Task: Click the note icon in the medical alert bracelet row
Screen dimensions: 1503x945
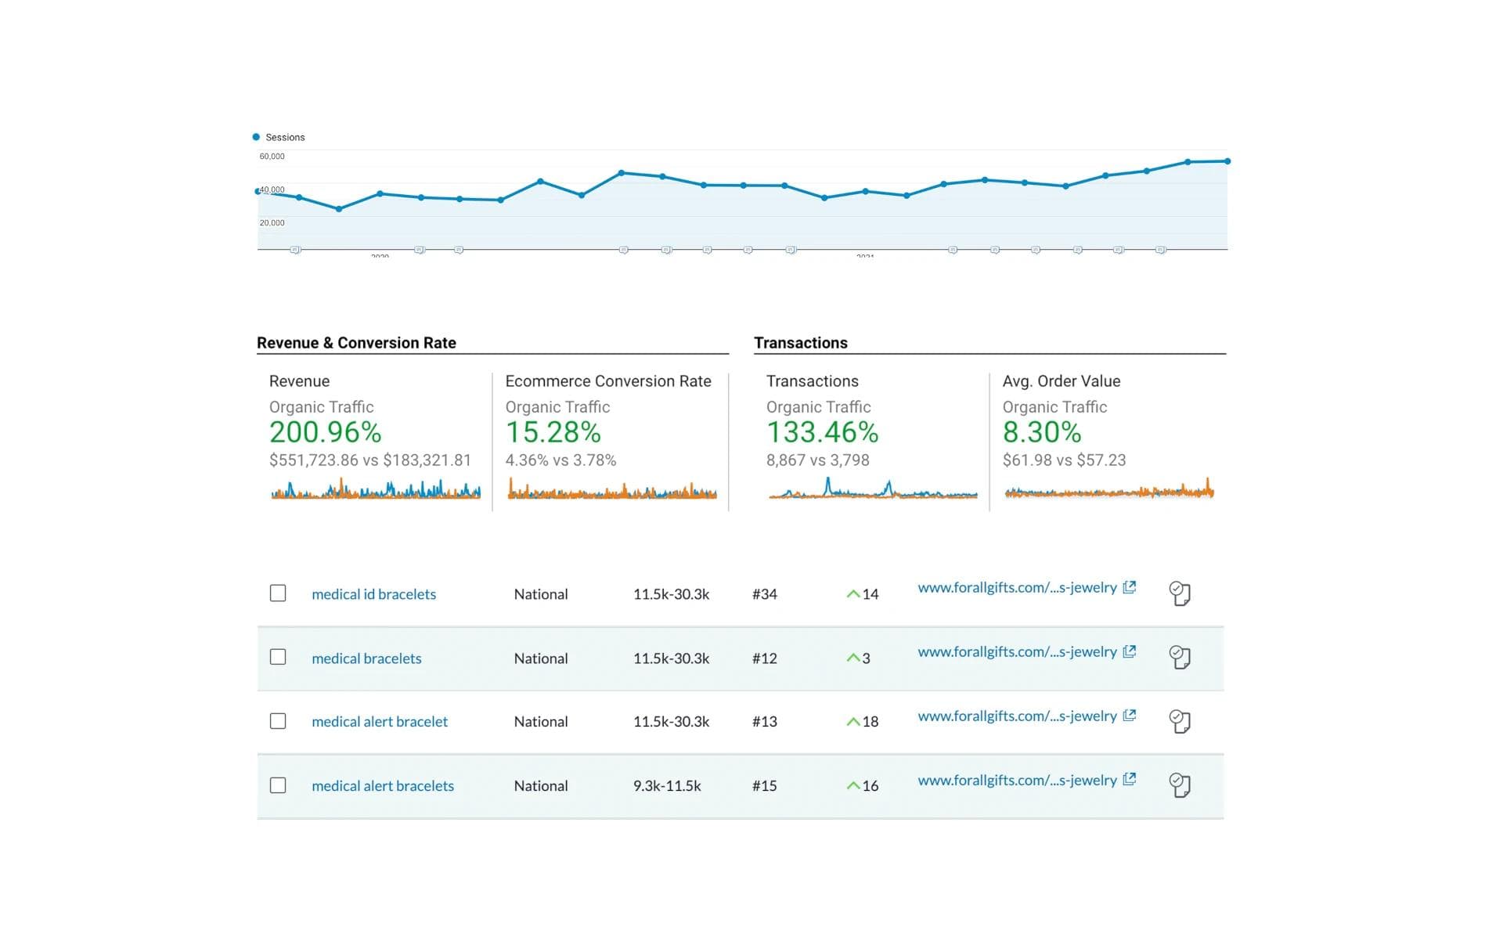Action: pos(1180,721)
